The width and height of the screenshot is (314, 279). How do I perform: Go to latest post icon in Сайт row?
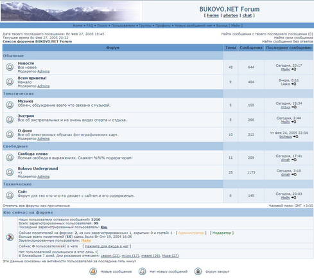coord(294,197)
